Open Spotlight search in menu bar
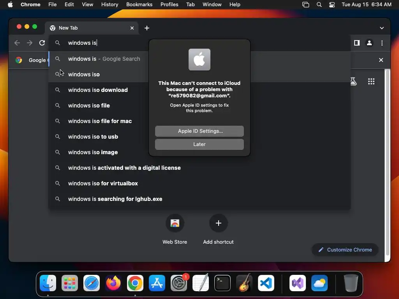399x299 pixels. tap(319, 5)
